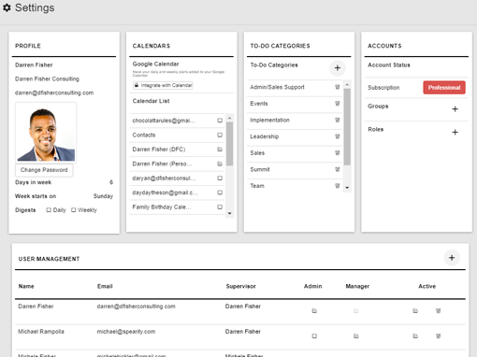Select the Michael Rampolla name cell
This screenshot has width=477, height=357.
pos(41,332)
